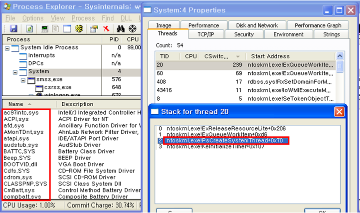Collapse the System Idle Process tree node
The width and height of the screenshot is (360, 213).
click(7, 48)
